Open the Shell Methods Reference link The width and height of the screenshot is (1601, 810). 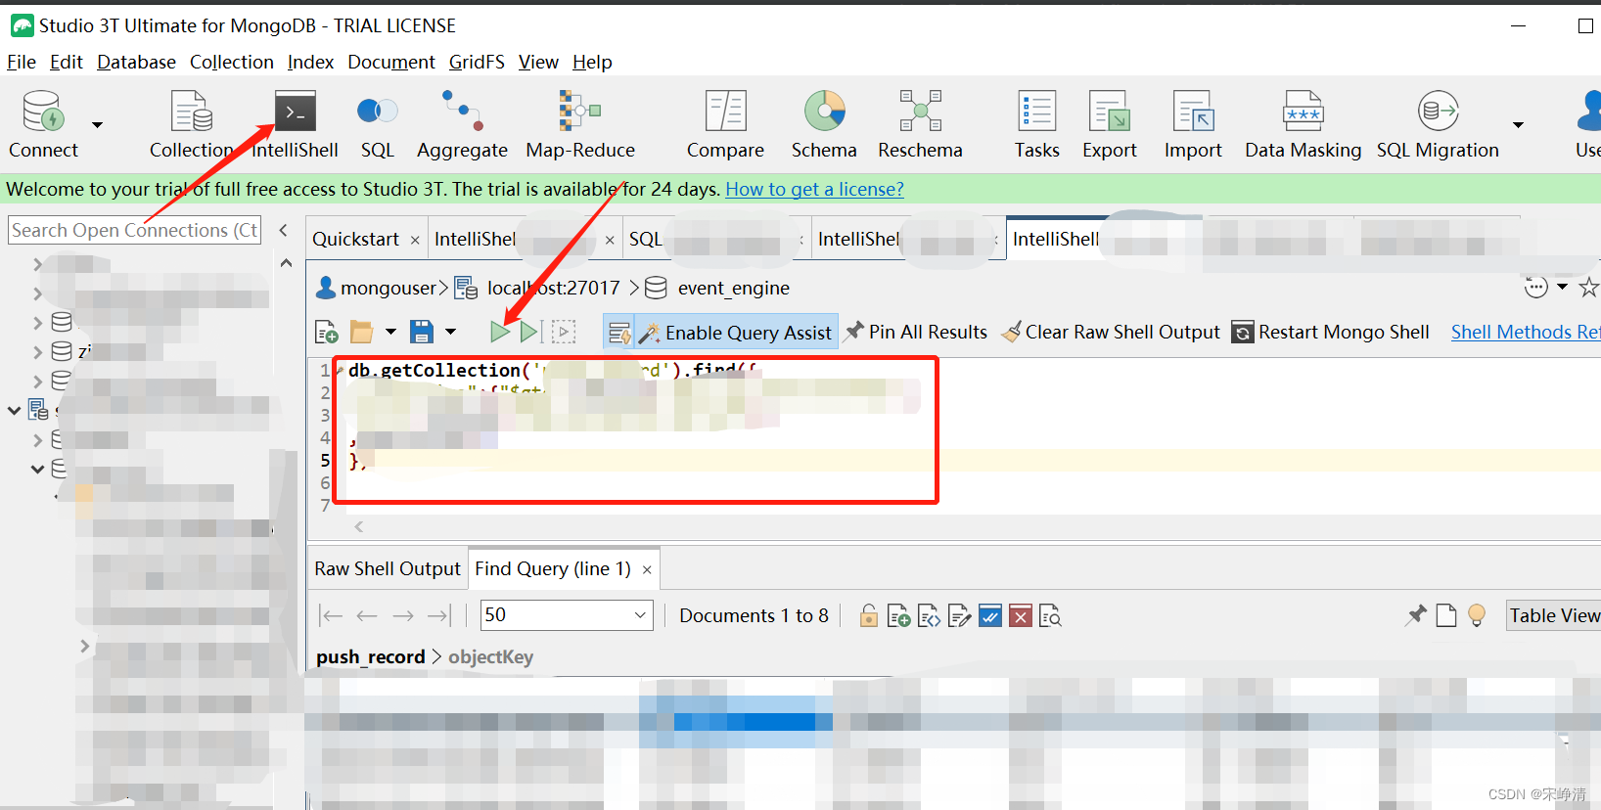click(1526, 332)
